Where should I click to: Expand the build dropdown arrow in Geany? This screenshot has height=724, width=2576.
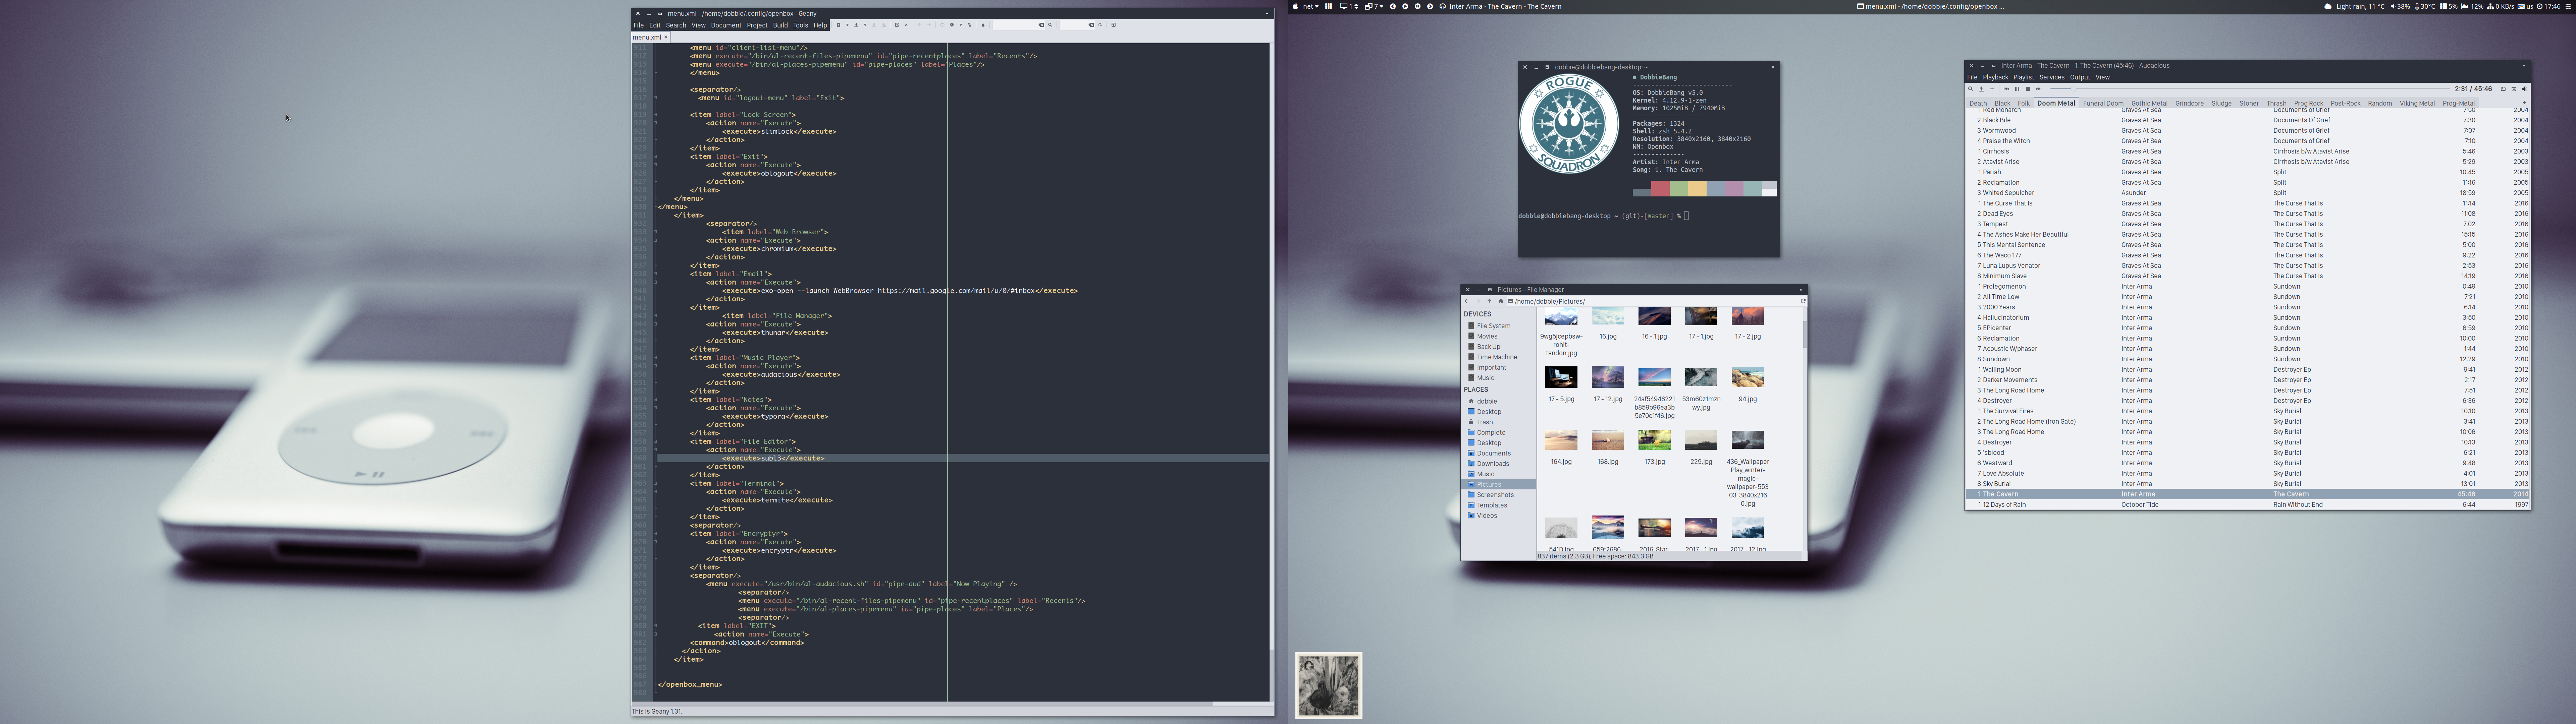961,25
